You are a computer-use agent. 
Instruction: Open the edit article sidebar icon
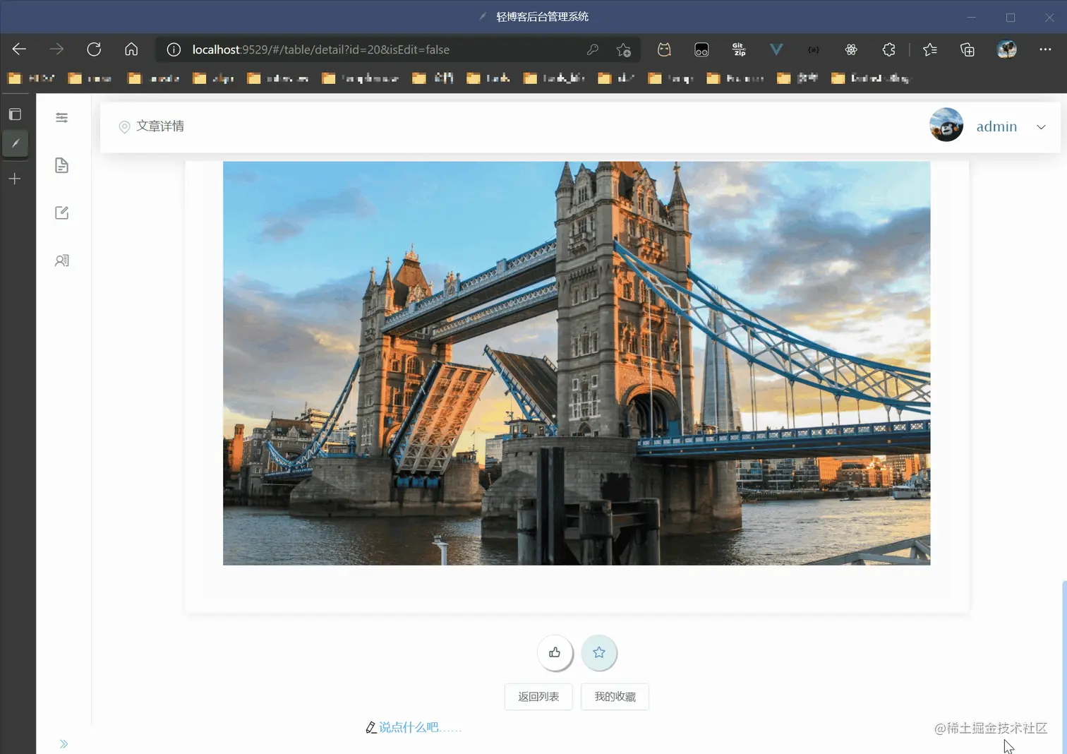tap(62, 213)
